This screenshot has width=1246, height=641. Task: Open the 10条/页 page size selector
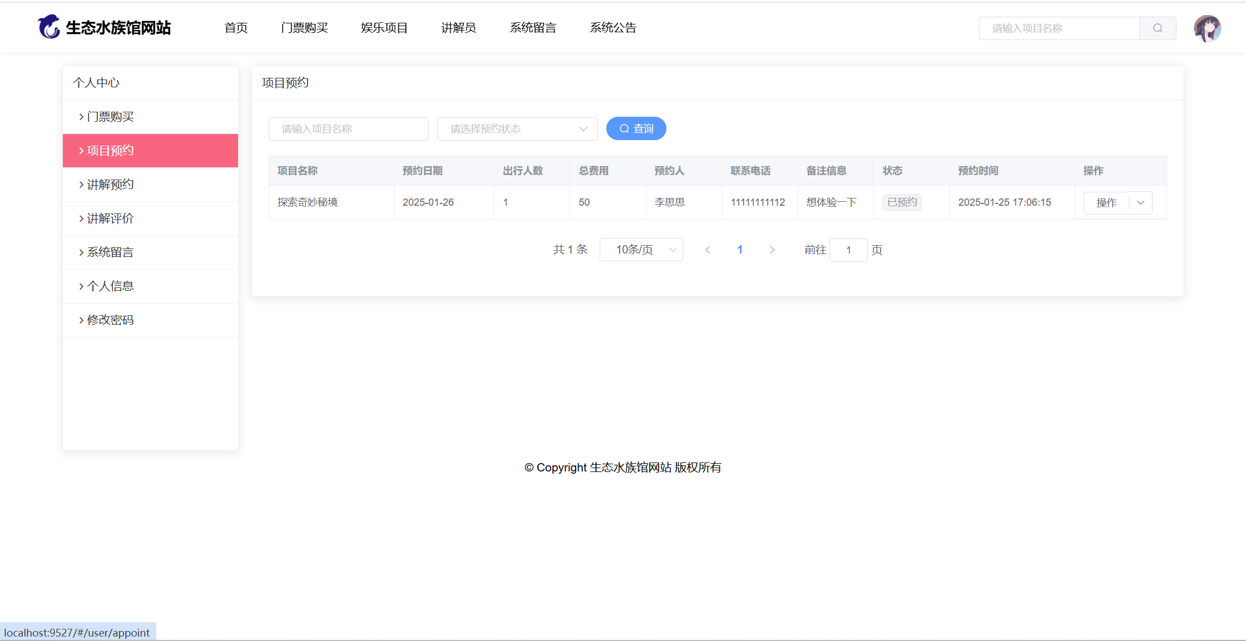click(x=641, y=250)
